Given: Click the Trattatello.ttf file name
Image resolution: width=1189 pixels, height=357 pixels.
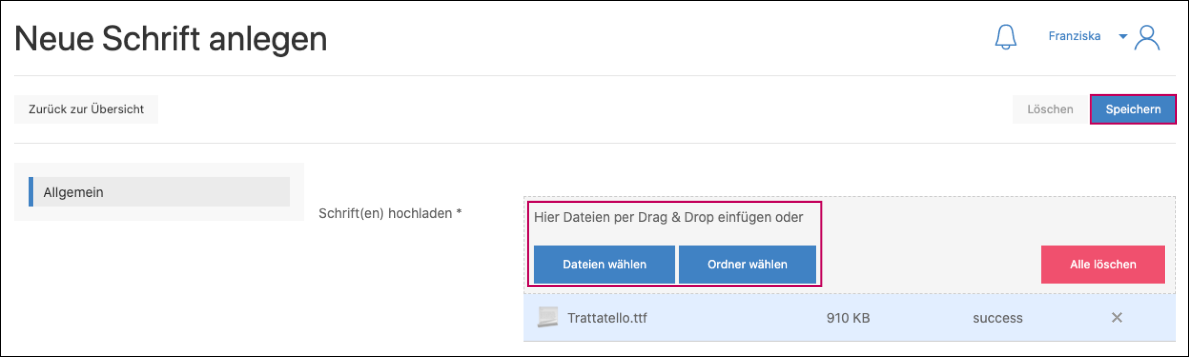Looking at the screenshot, I should 607,319.
